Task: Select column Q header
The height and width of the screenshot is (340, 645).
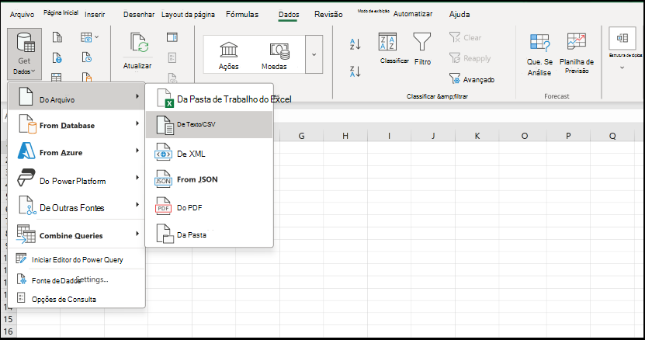Action: 612,136
